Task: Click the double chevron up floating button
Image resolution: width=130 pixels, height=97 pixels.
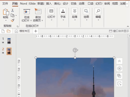Action: [119, 61]
